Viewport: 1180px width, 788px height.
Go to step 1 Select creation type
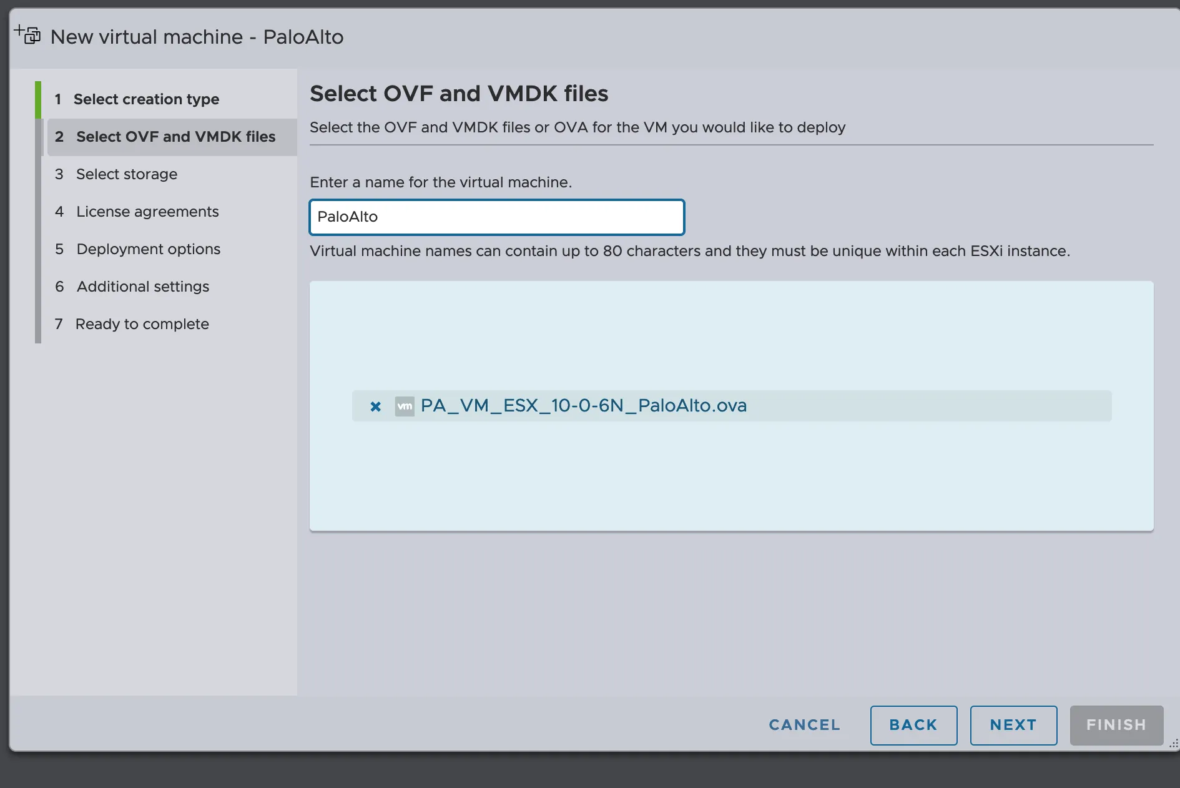[146, 99]
